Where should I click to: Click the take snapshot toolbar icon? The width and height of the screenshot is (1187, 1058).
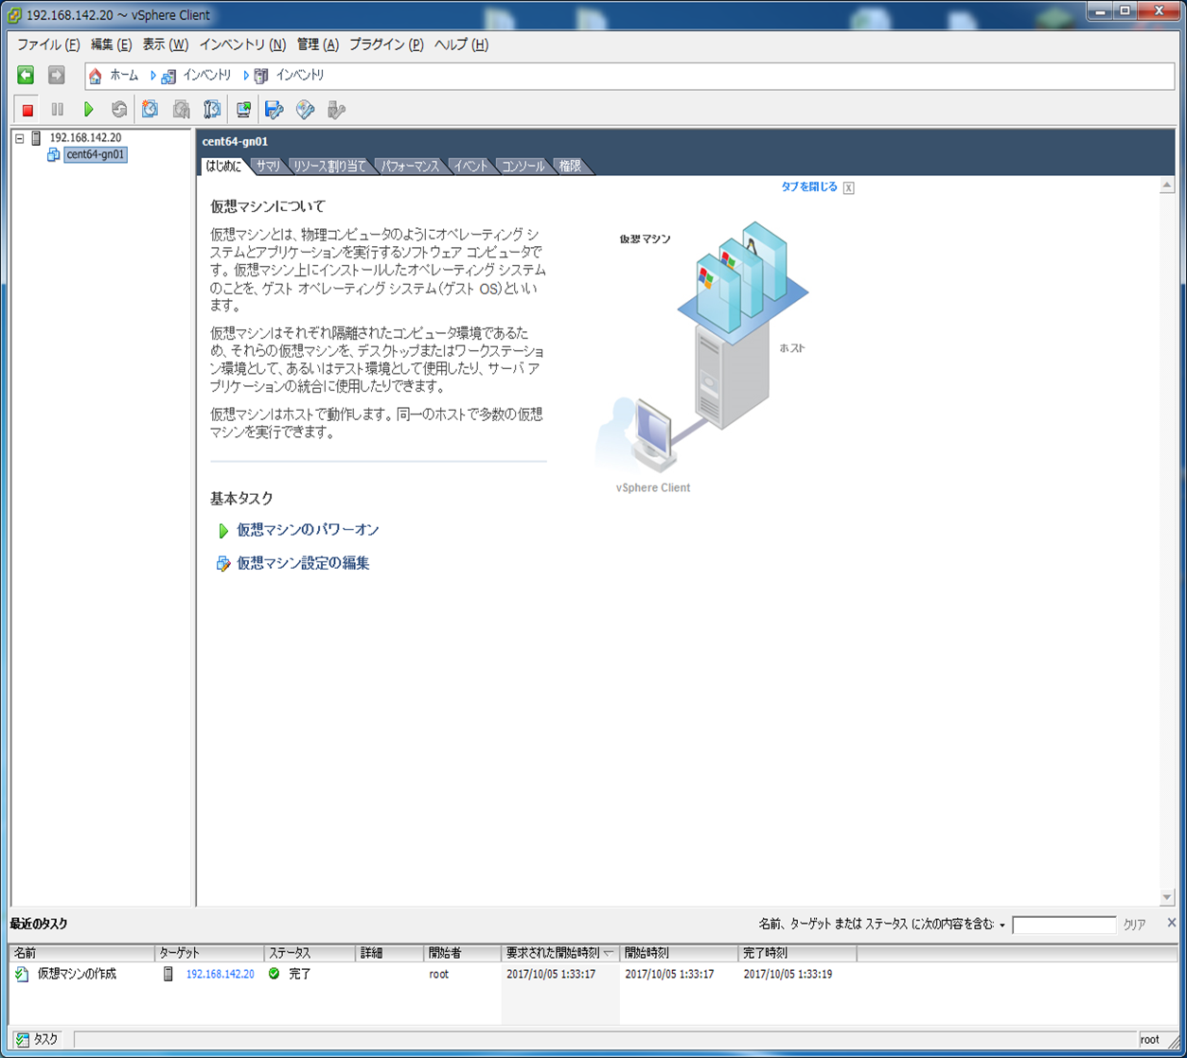150,110
